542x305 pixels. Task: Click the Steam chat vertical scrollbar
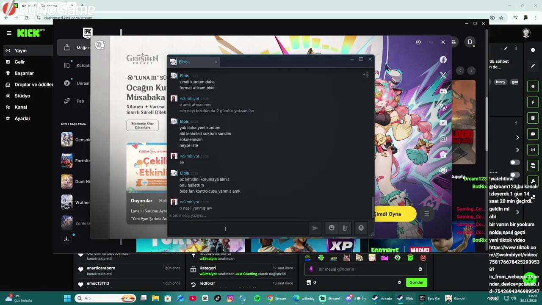point(373,208)
